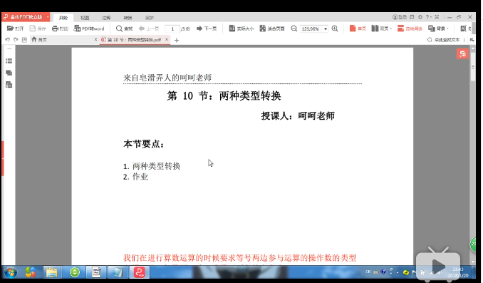Click the greyed-out Save (保存) icon
Viewport: 483px width, 283px height.
tap(32, 29)
